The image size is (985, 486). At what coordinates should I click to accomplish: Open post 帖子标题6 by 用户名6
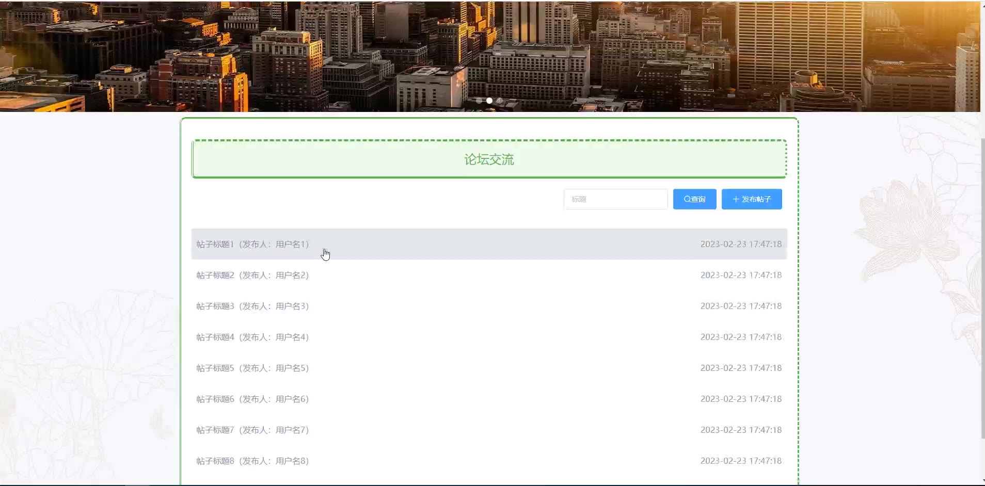pyautogui.click(x=489, y=399)
